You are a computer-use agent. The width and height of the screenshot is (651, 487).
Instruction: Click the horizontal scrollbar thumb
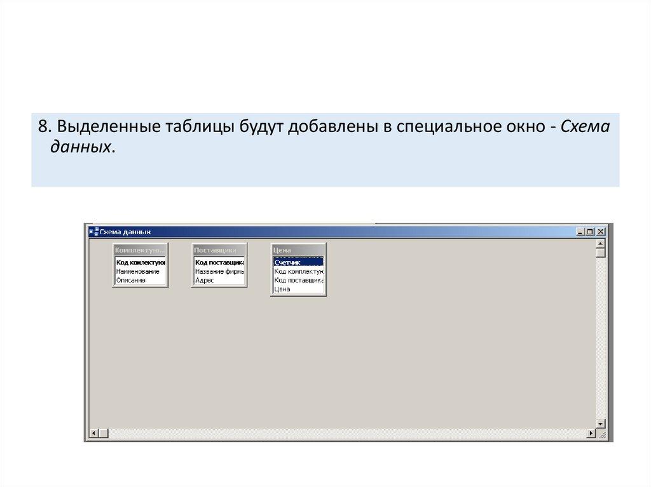tap(104, 433)
